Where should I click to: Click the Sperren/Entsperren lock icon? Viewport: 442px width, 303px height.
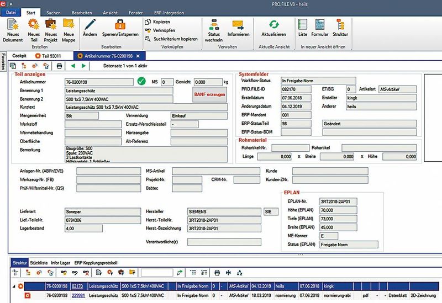(120, 24)
